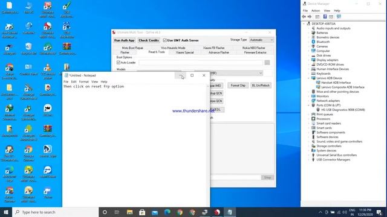Image resolution: width=387 pixels, height=217 pixels.
Task: Select the Mice and other pointing devices row
Action: coord(337,92)
